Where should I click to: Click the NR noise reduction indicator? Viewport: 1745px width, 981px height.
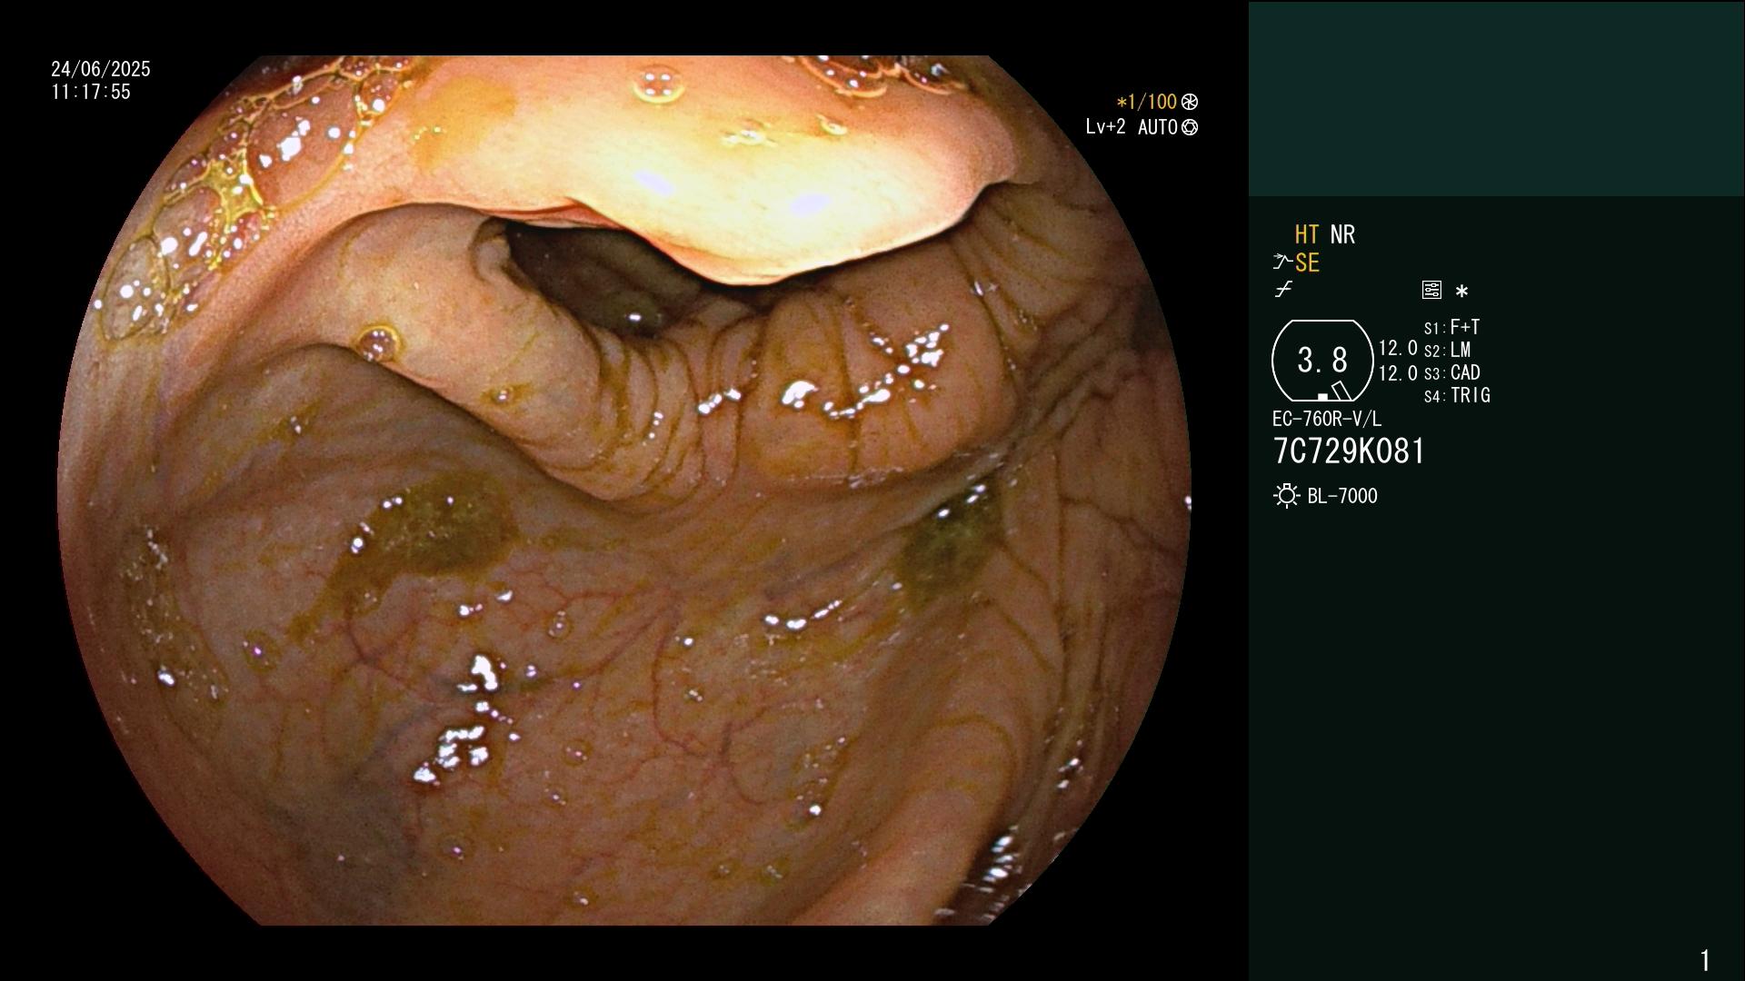tap(1342, 235)
